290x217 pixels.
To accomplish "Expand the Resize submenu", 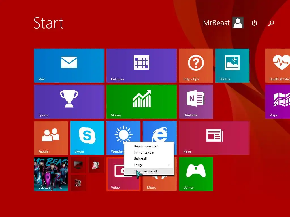I will coord(149,165).
